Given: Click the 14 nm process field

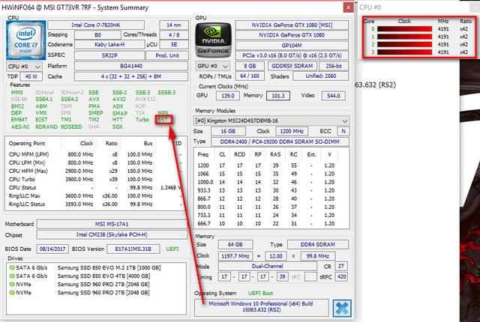Looking at the screenshot, I should pyautogui.click(x=173, y=25).
